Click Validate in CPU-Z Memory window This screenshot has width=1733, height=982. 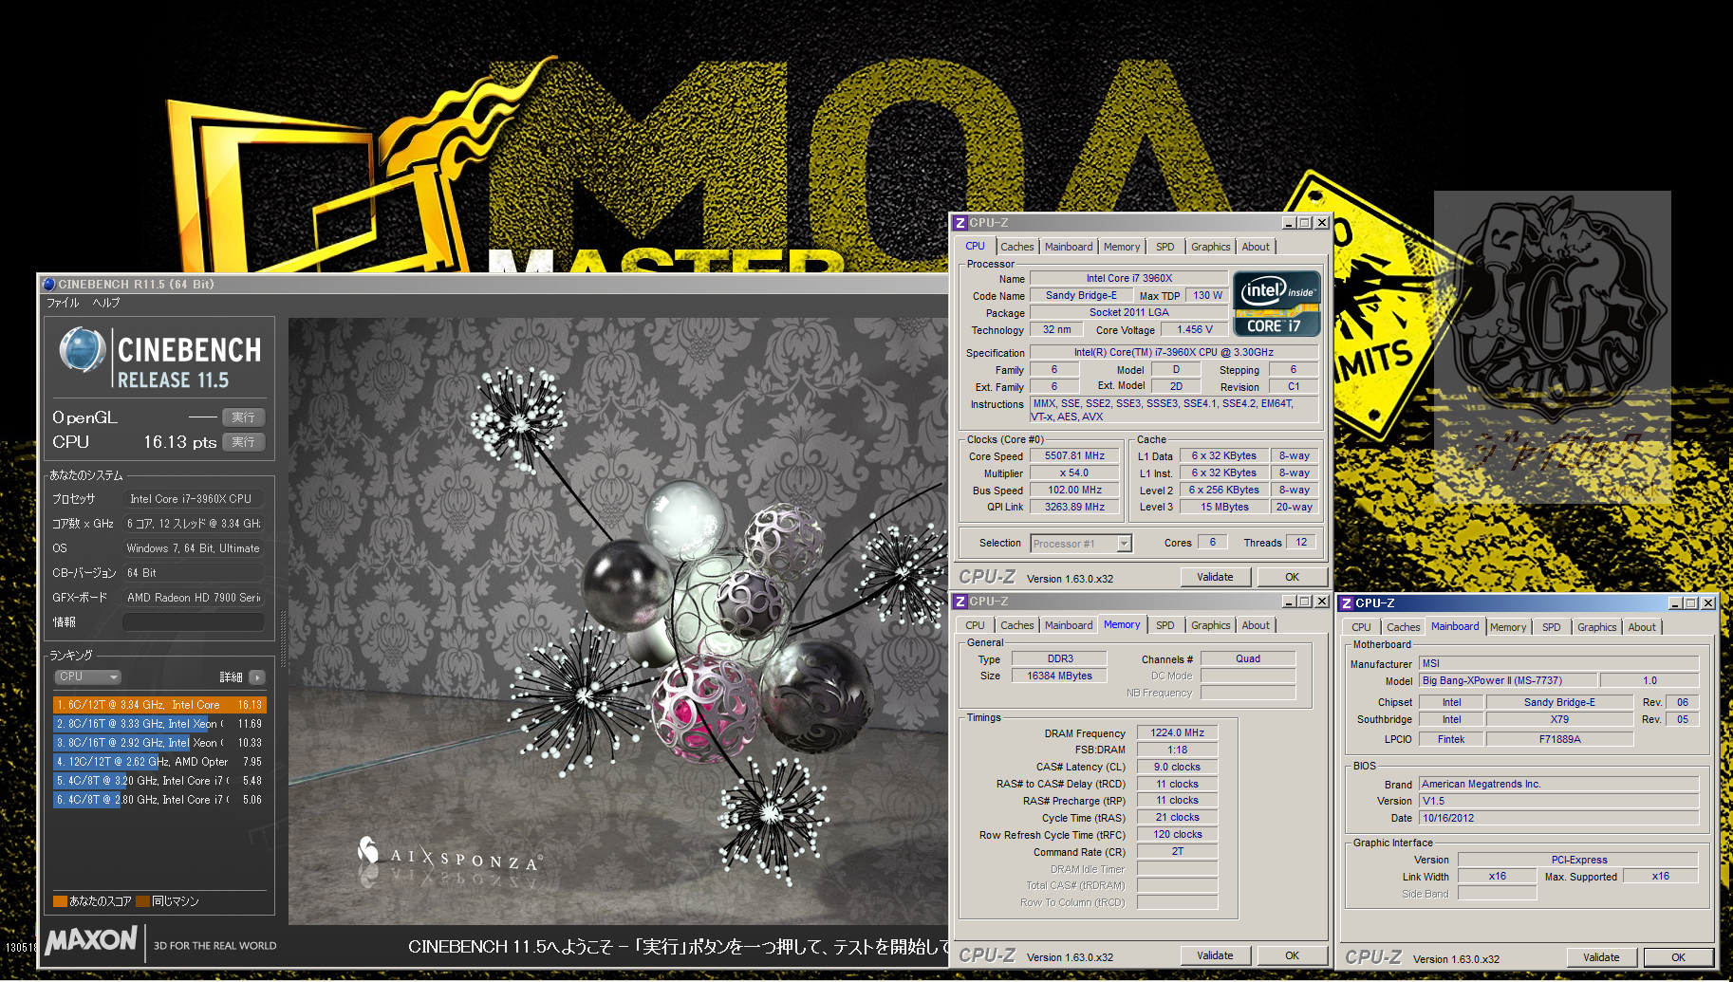point(1215,955)
